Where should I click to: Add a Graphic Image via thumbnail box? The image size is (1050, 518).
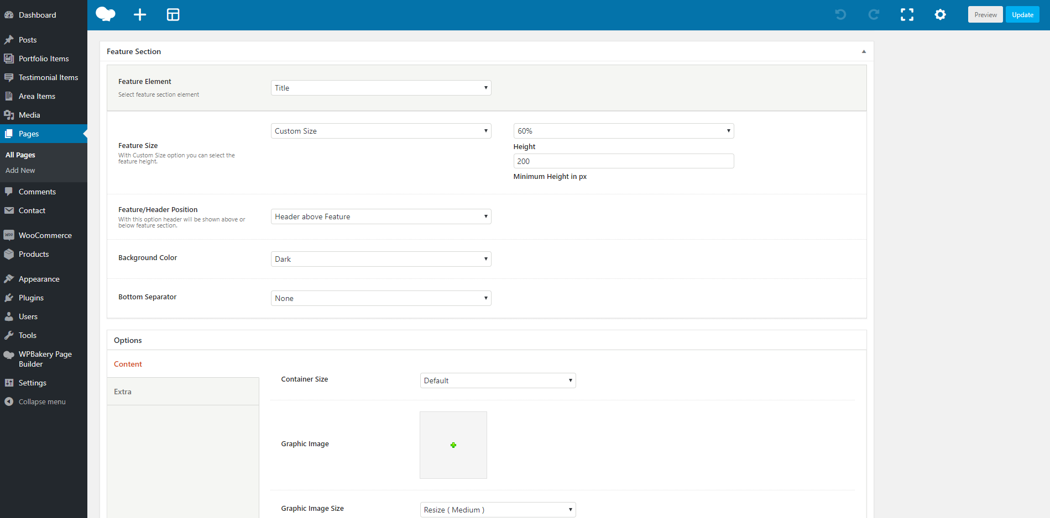[453, 445]
